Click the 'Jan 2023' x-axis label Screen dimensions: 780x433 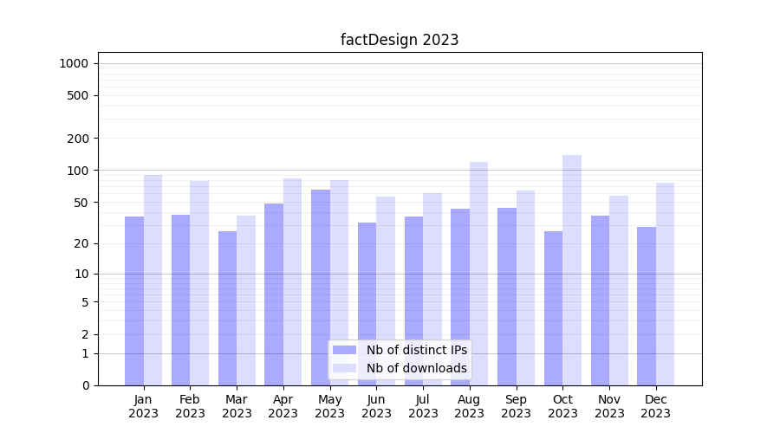coord(144,406)
